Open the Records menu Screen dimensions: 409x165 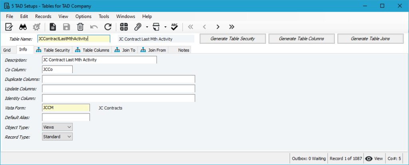coord(43,16)
